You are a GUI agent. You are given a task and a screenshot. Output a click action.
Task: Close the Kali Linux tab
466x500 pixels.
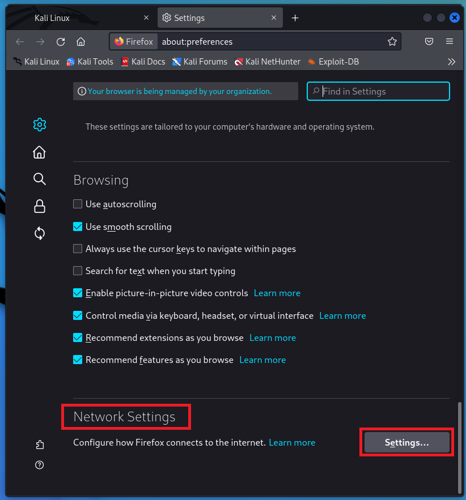pos(146,18)
